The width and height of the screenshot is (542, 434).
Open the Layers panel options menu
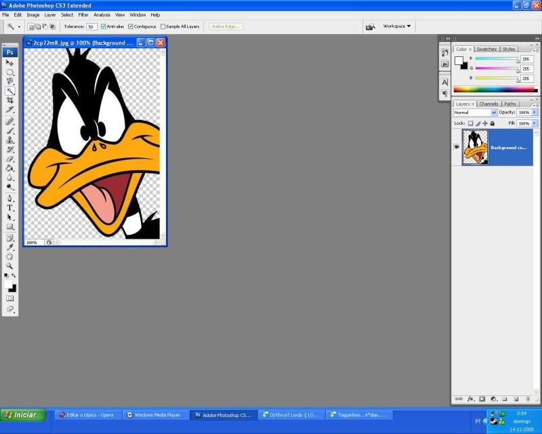coord(536,105)
